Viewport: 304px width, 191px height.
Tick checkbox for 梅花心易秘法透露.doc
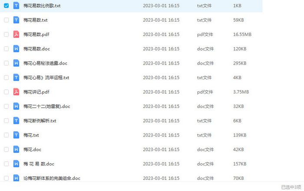7,63
